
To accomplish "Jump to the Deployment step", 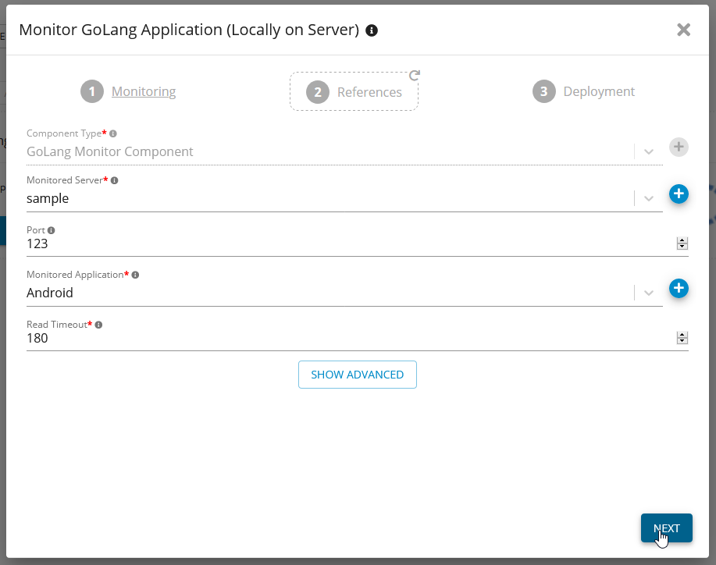I will click(x=598, y=91).
